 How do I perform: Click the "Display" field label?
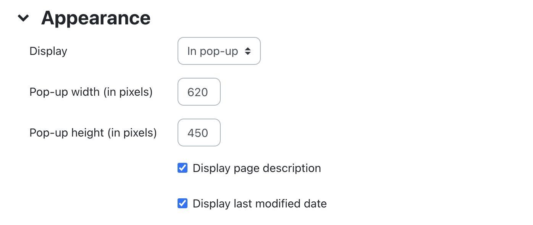pyautogui.click(x=48, y=51)
